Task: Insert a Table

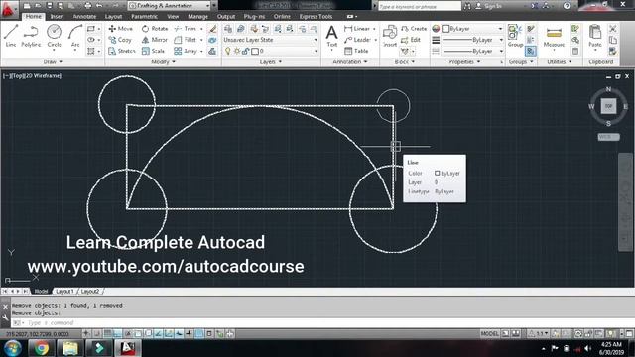Action: pos(356,51)
